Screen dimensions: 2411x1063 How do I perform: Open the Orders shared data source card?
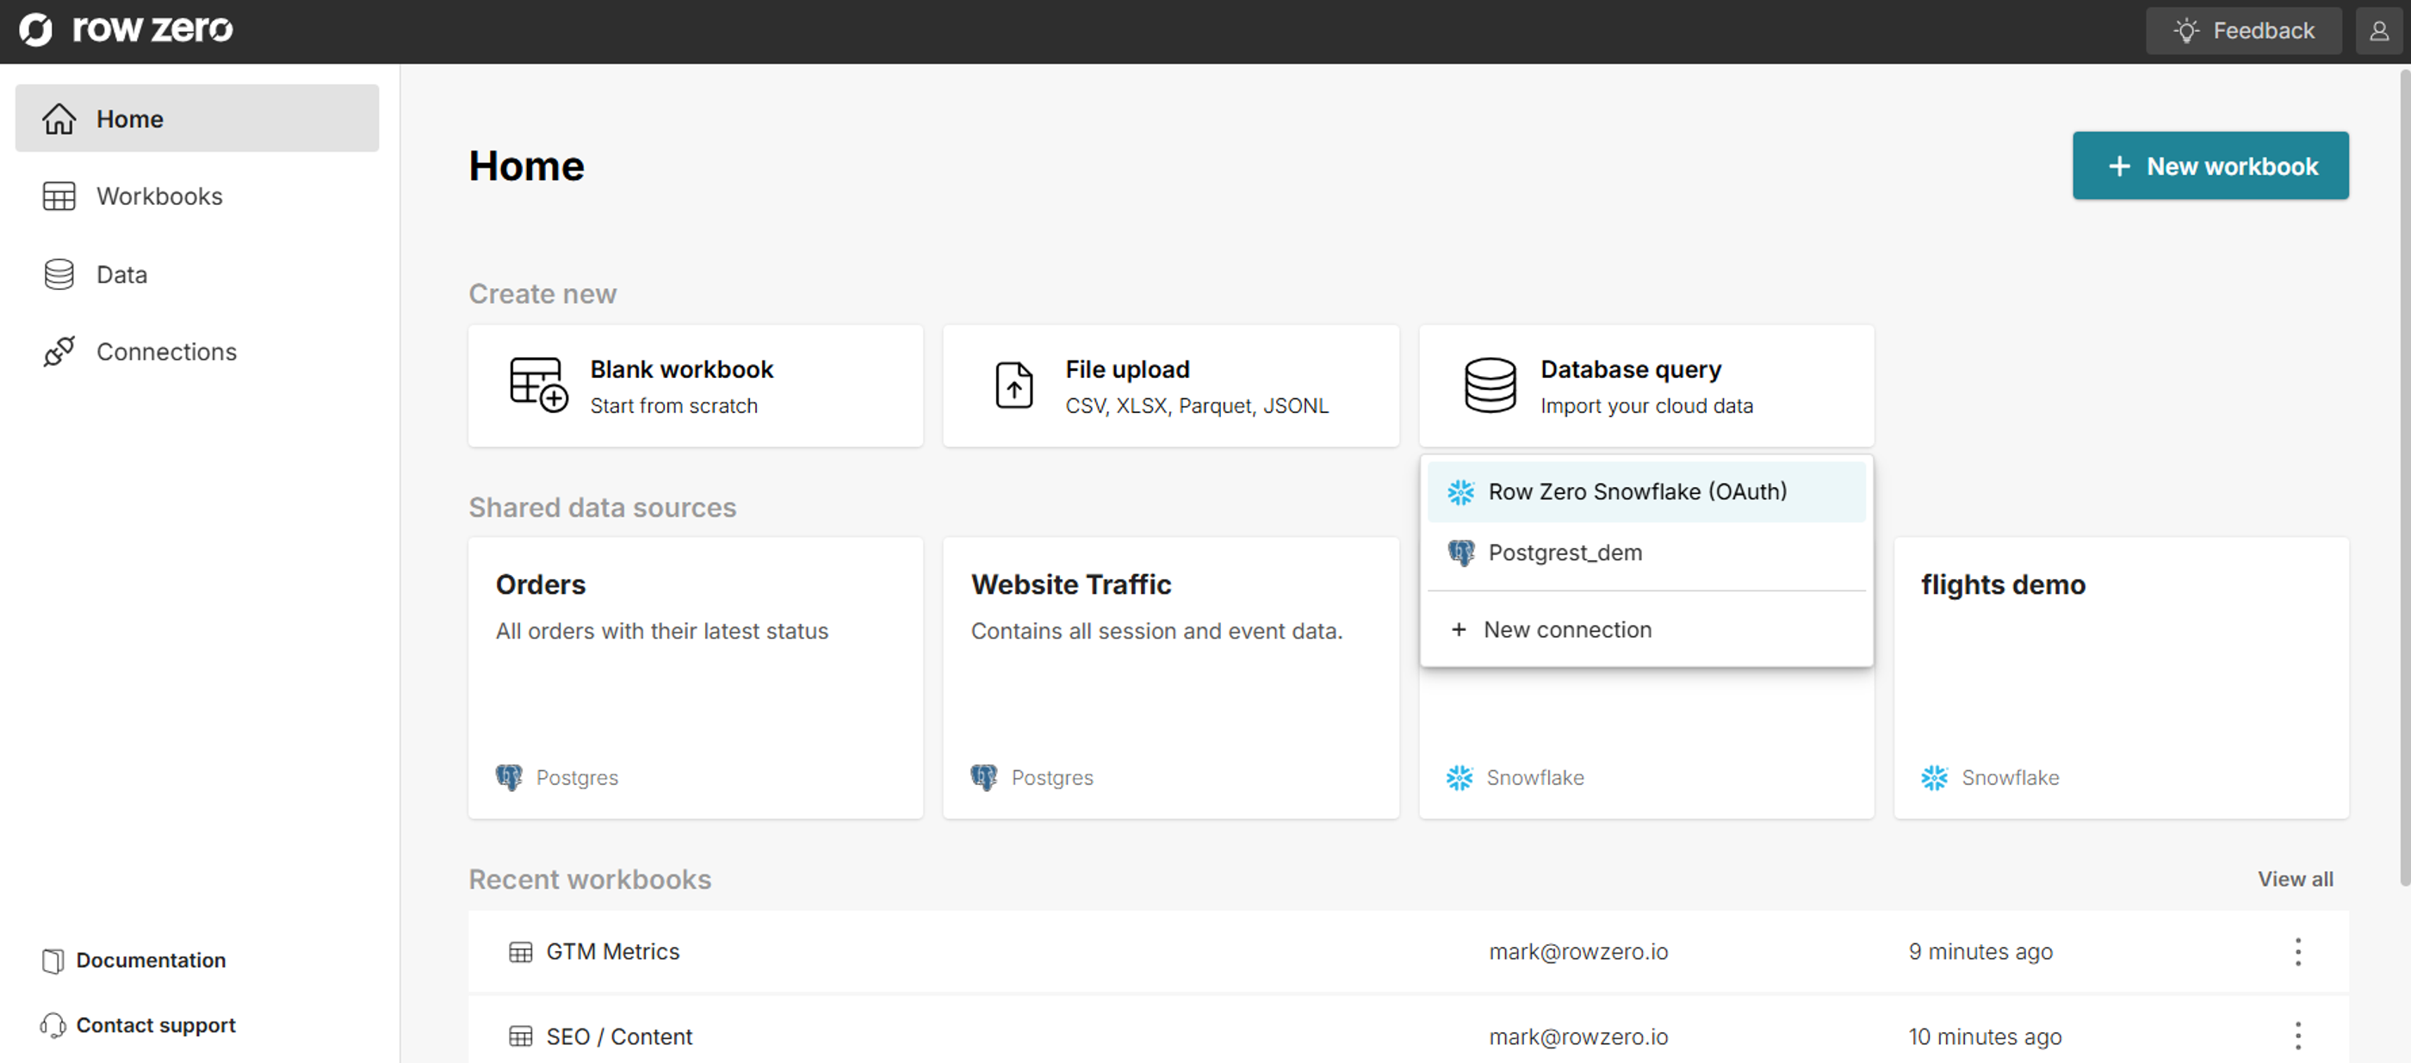pyautogui.click(x=695, y=677)
